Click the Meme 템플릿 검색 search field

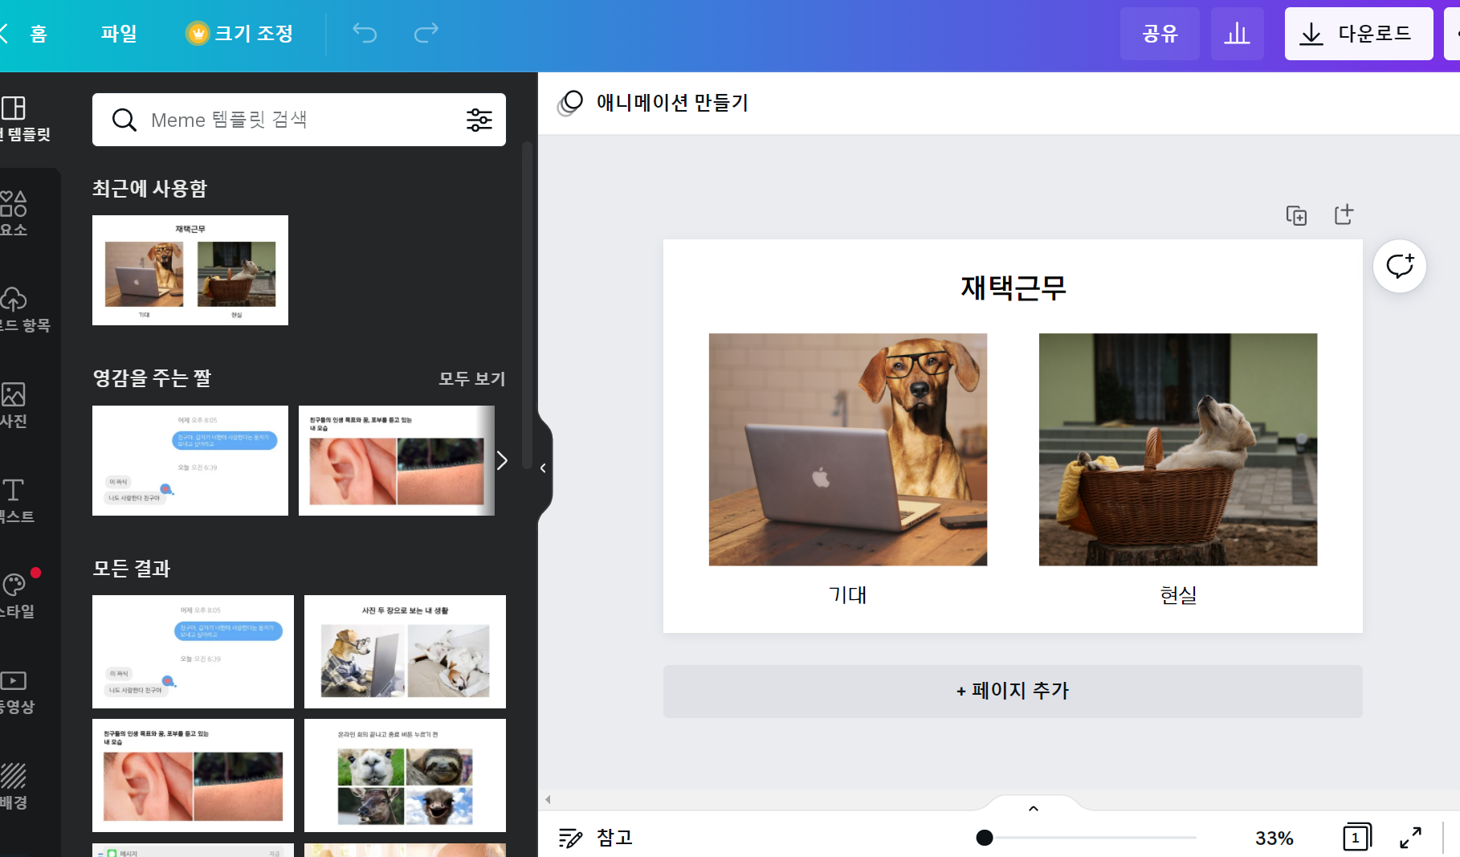coord(297,120)
